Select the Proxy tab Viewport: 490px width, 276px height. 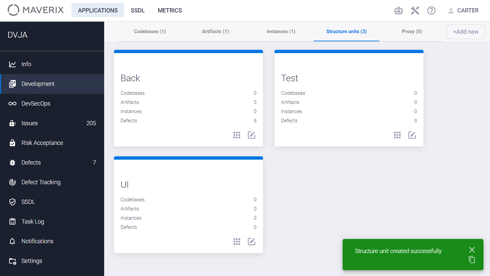pyautogui.click(x=412, y=31)
